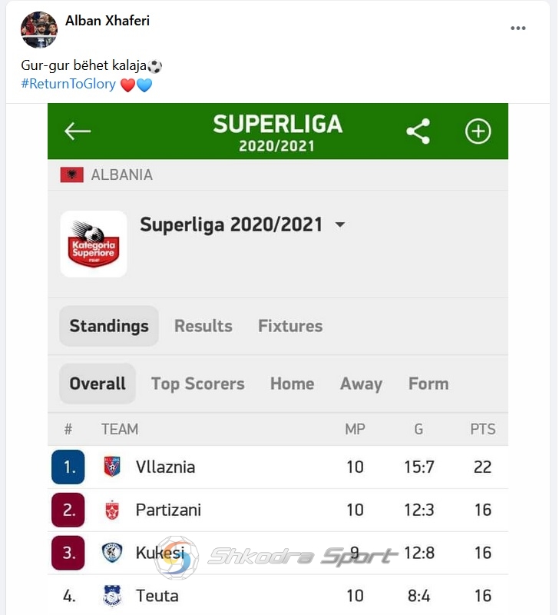Expand the Superliga 2020/2021 season dropdown
Viewport: 559px width, 615px height.
click(x=340, y=224)
